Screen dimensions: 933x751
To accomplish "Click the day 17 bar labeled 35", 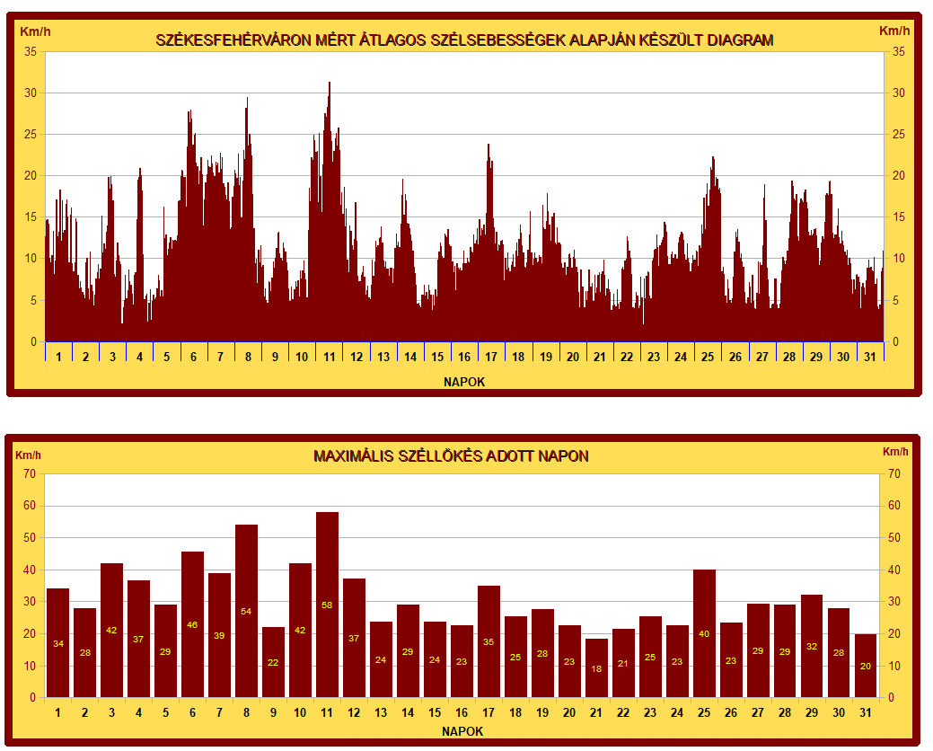I will click(x=489, y=641).
